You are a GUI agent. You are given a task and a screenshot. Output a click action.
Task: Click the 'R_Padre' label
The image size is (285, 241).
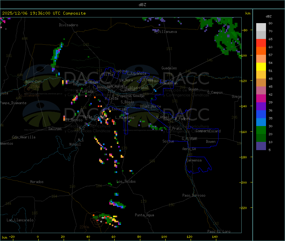coord(181,119)
